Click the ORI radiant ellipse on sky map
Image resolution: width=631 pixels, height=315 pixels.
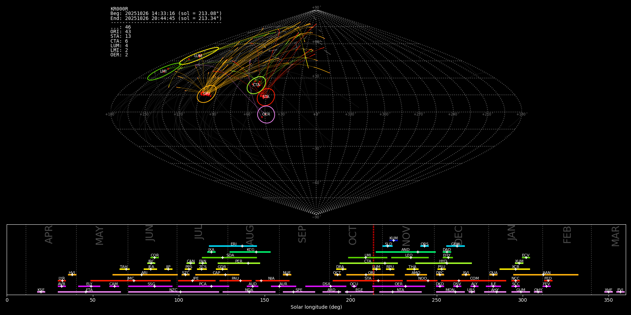tap(206, 93)
